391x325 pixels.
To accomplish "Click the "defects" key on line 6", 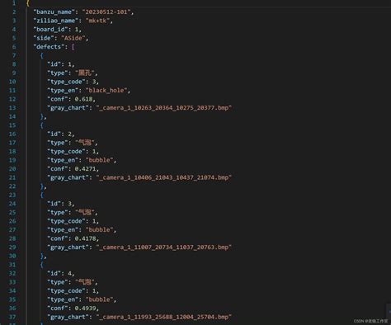I will click(x=49, y=47).
